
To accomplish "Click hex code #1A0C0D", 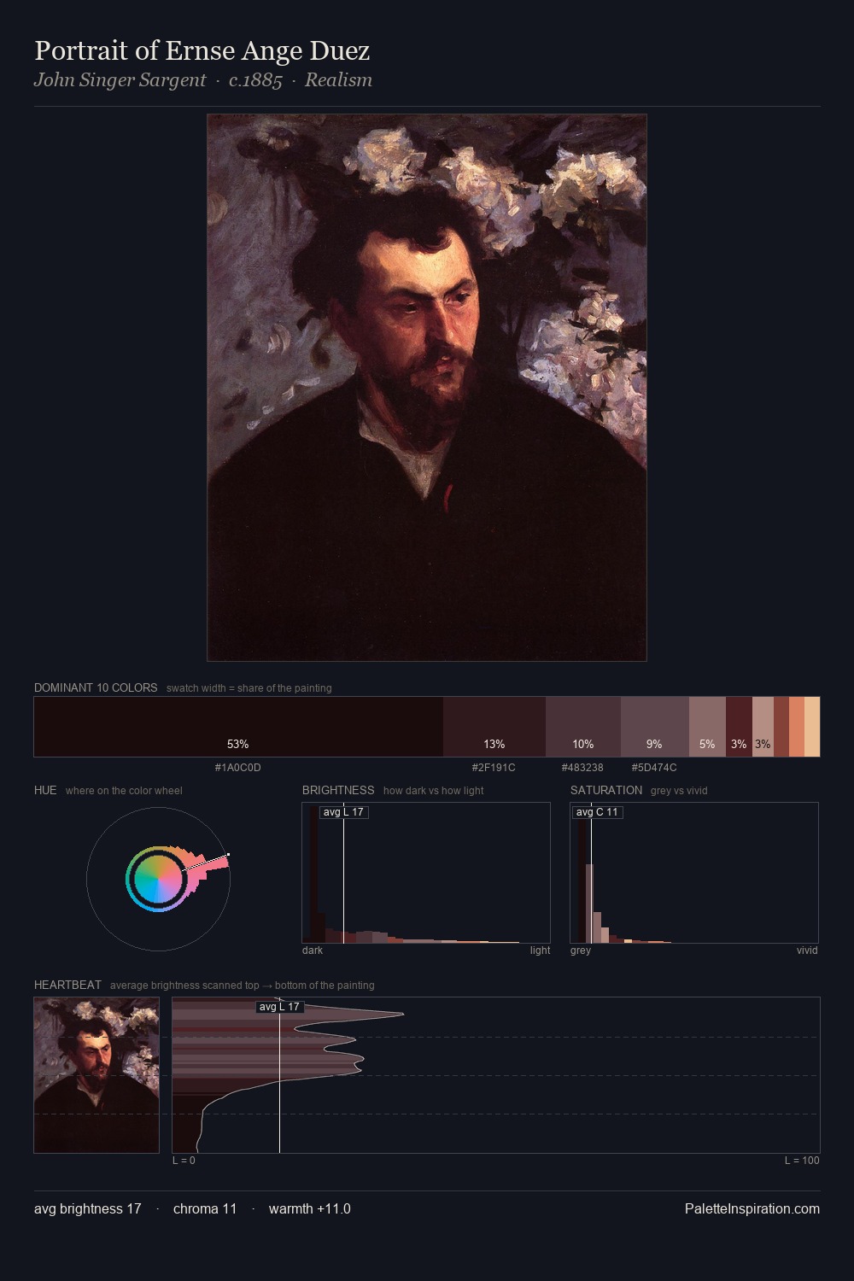I will 238,768.
